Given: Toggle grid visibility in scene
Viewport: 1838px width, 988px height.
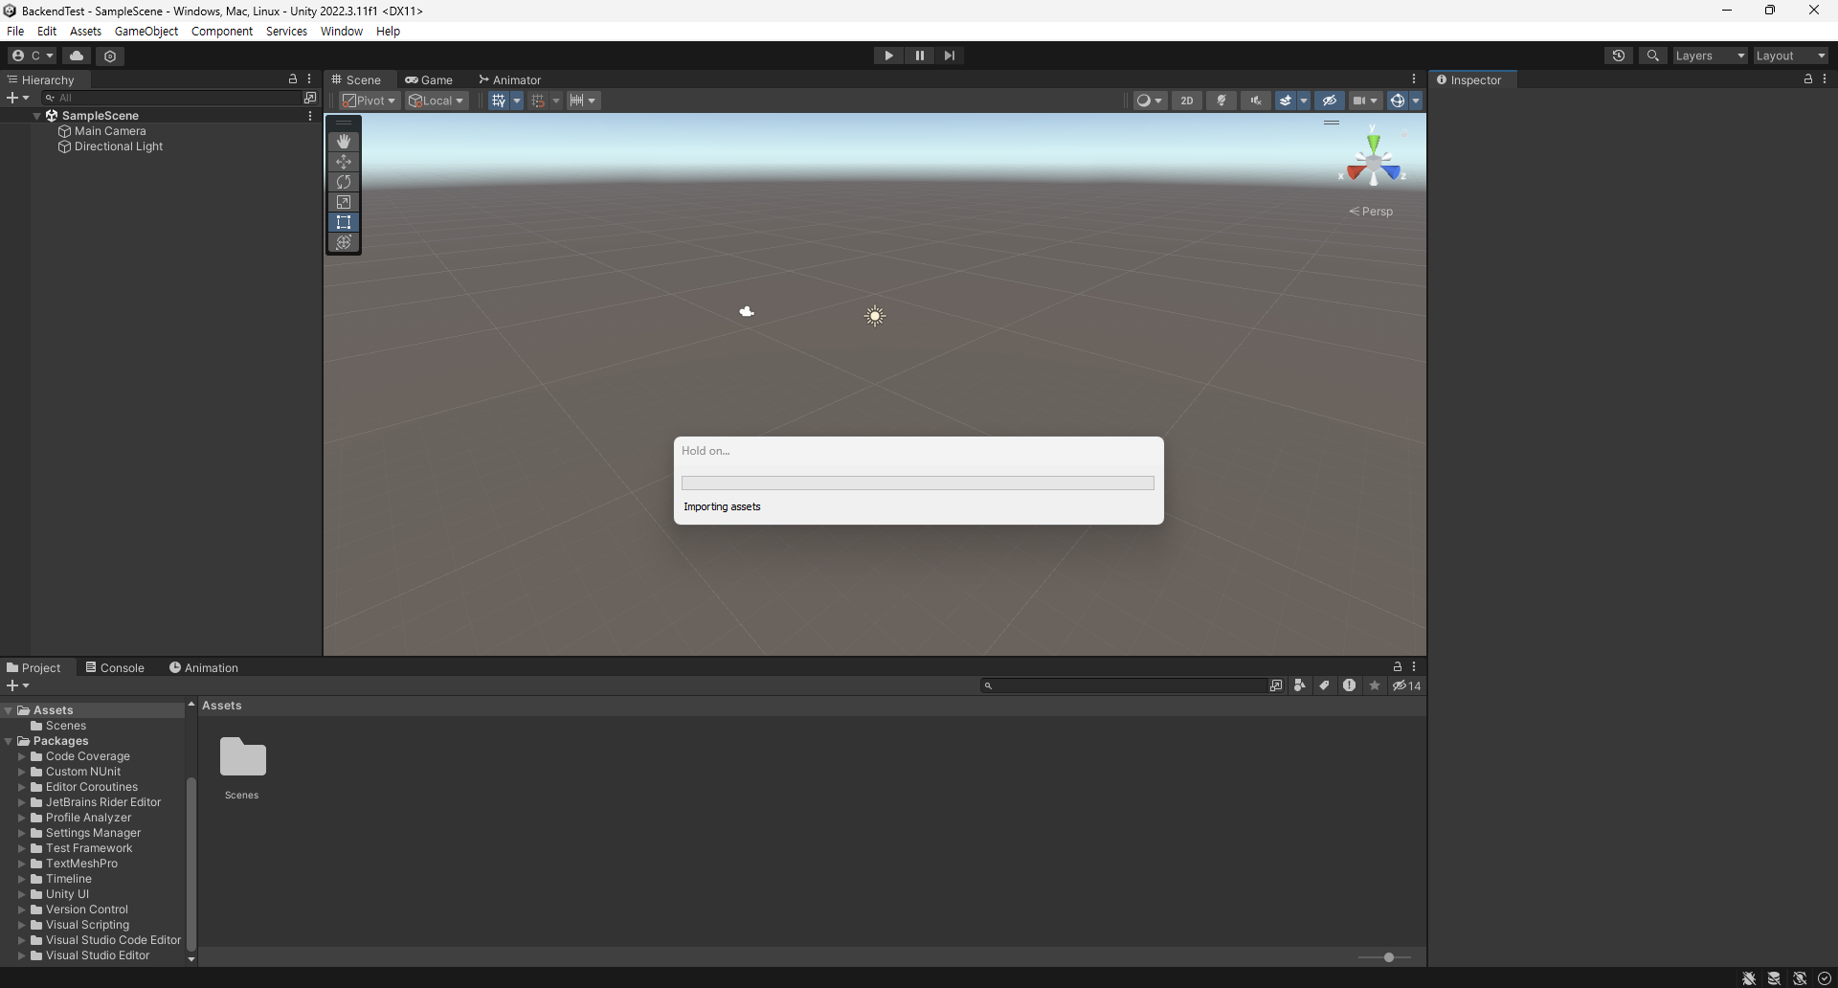Looking at the screenshot, I should pyautogui.click(x=498, y=101).
